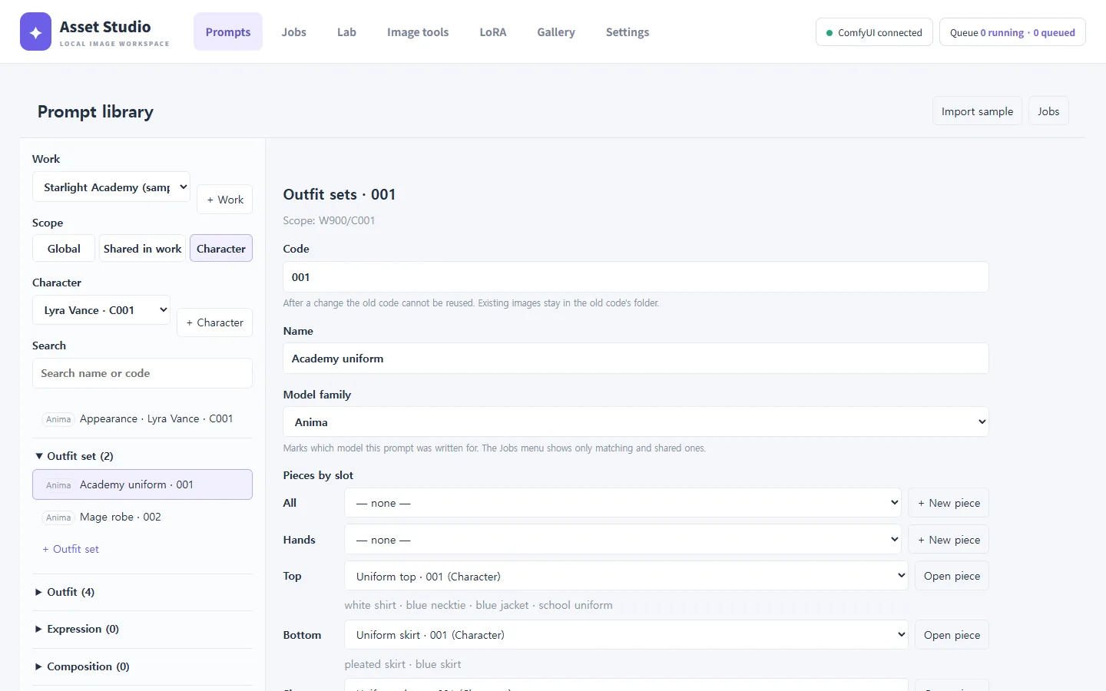Click the Import sample button
1106x691 pixels.
click(977, 111)
